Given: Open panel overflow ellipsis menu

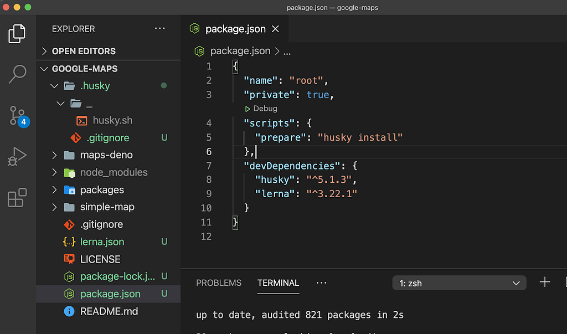Looking at the screenshot, I should [x=321, y=283].
